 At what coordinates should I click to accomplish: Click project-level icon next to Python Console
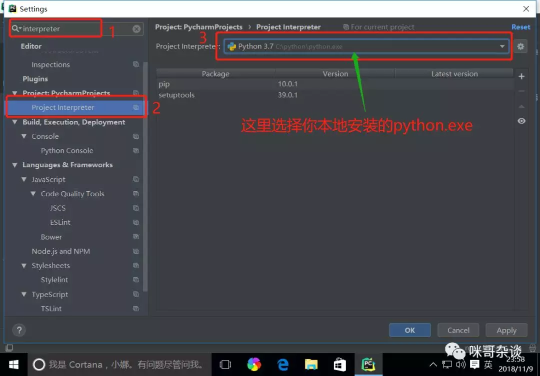(x=135, y=151)
